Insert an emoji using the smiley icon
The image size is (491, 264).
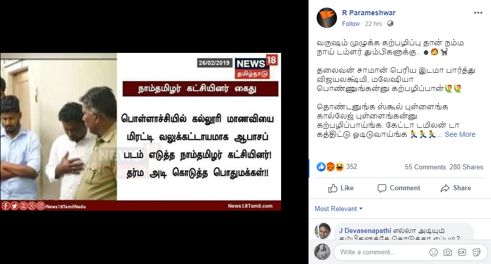pos(434,252)
